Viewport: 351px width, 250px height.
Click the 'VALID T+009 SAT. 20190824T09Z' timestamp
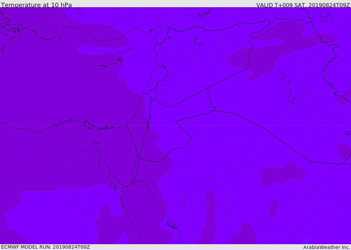303,5
